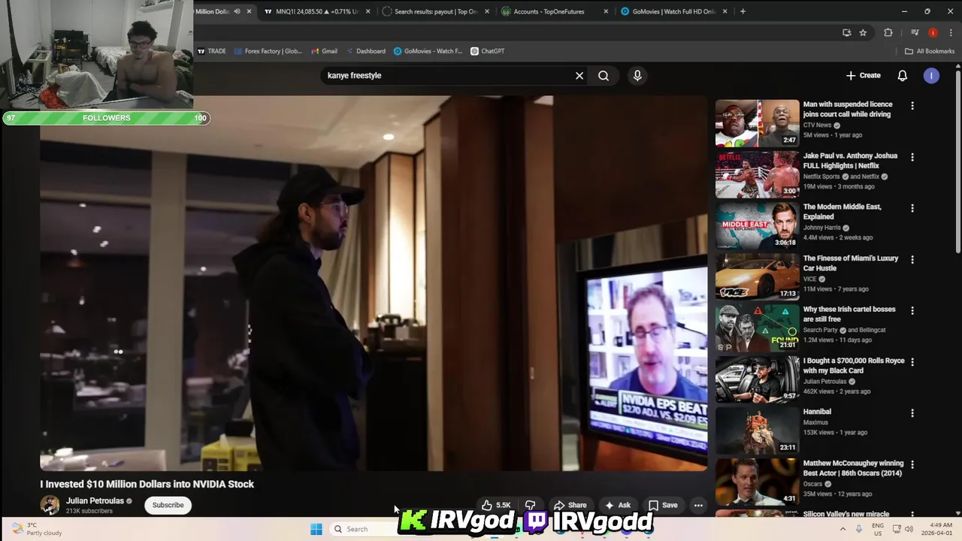Show hidden system tray icons
This screenshot has height=541, width=962.
tap(842, 529)
